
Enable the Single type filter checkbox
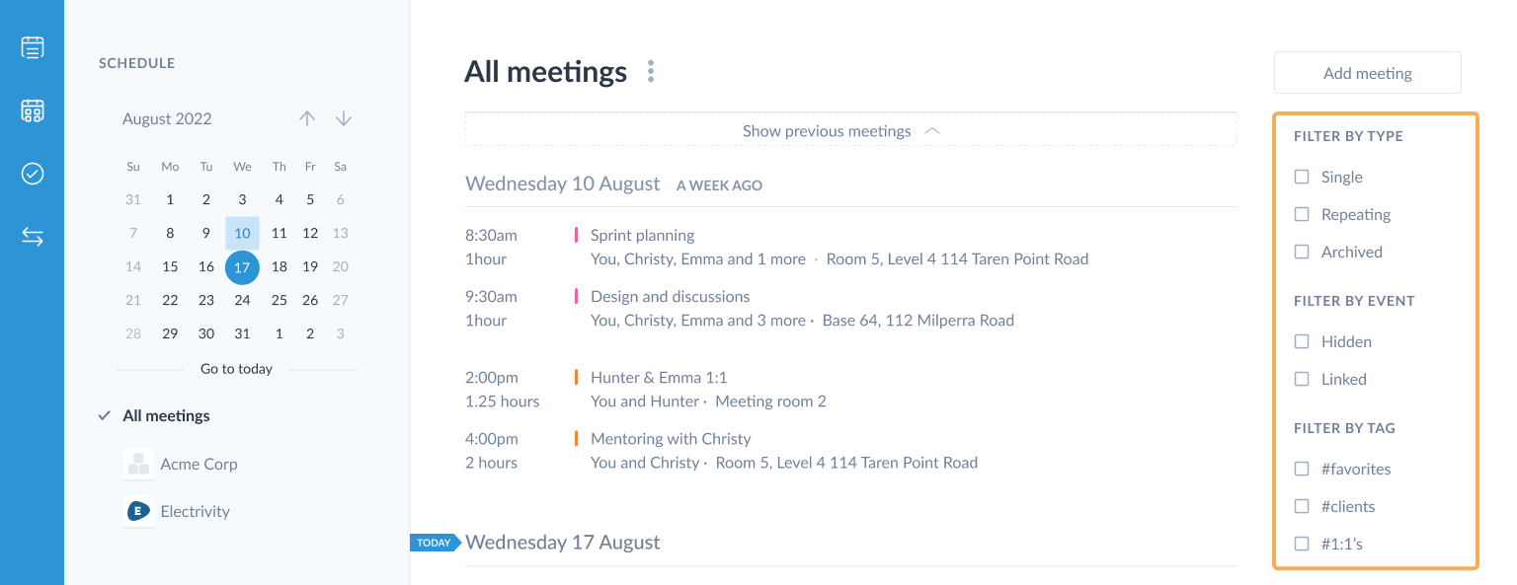coord(1302,177)
